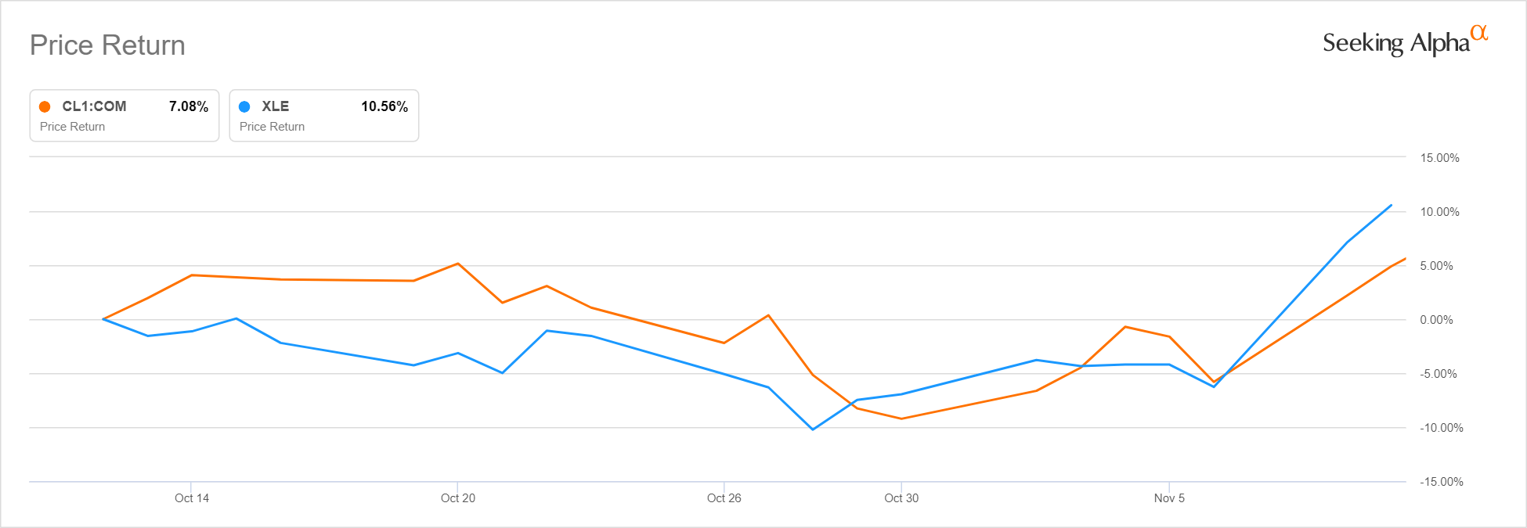
Task: Click the 10.56% return value
Action: coord(384,106)
